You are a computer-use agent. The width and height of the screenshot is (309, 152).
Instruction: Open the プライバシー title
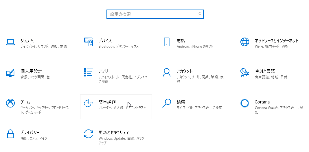click(x=30, y=133)
